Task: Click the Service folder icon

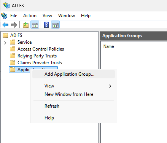Action: point(13,42)
